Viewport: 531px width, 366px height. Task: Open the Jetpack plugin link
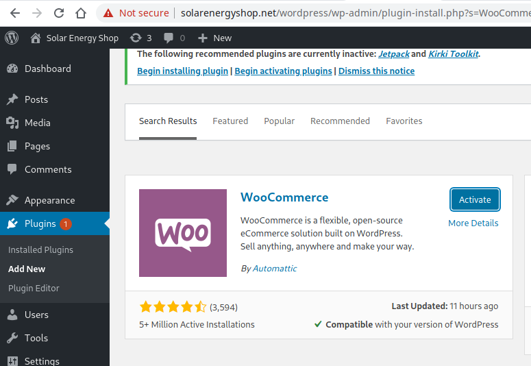coord(394,54)
